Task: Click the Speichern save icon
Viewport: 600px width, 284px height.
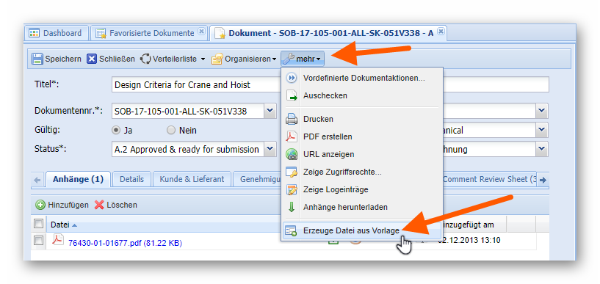Action: [x=37, y=59]
